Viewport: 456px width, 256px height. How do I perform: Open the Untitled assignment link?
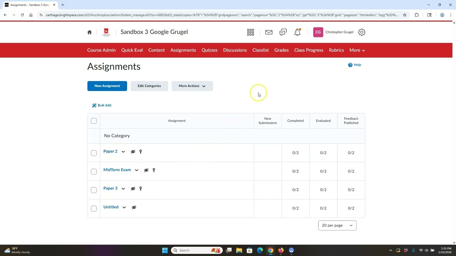111,207
